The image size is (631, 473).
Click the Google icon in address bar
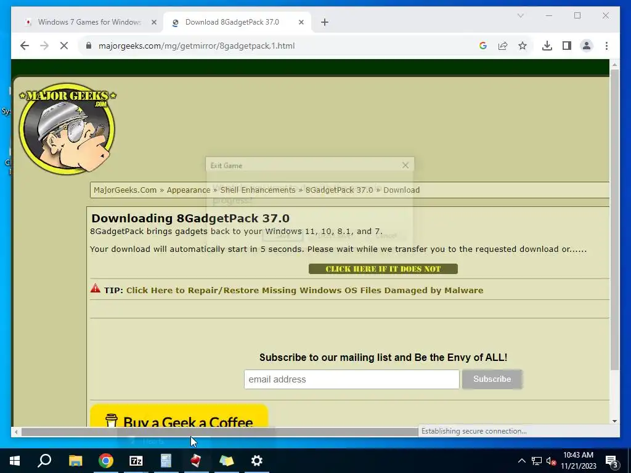[x=483, y=46]
